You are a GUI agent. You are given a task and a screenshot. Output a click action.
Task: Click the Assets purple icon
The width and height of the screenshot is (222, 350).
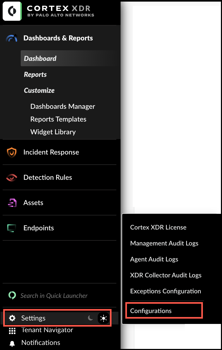tap(12, 203)
